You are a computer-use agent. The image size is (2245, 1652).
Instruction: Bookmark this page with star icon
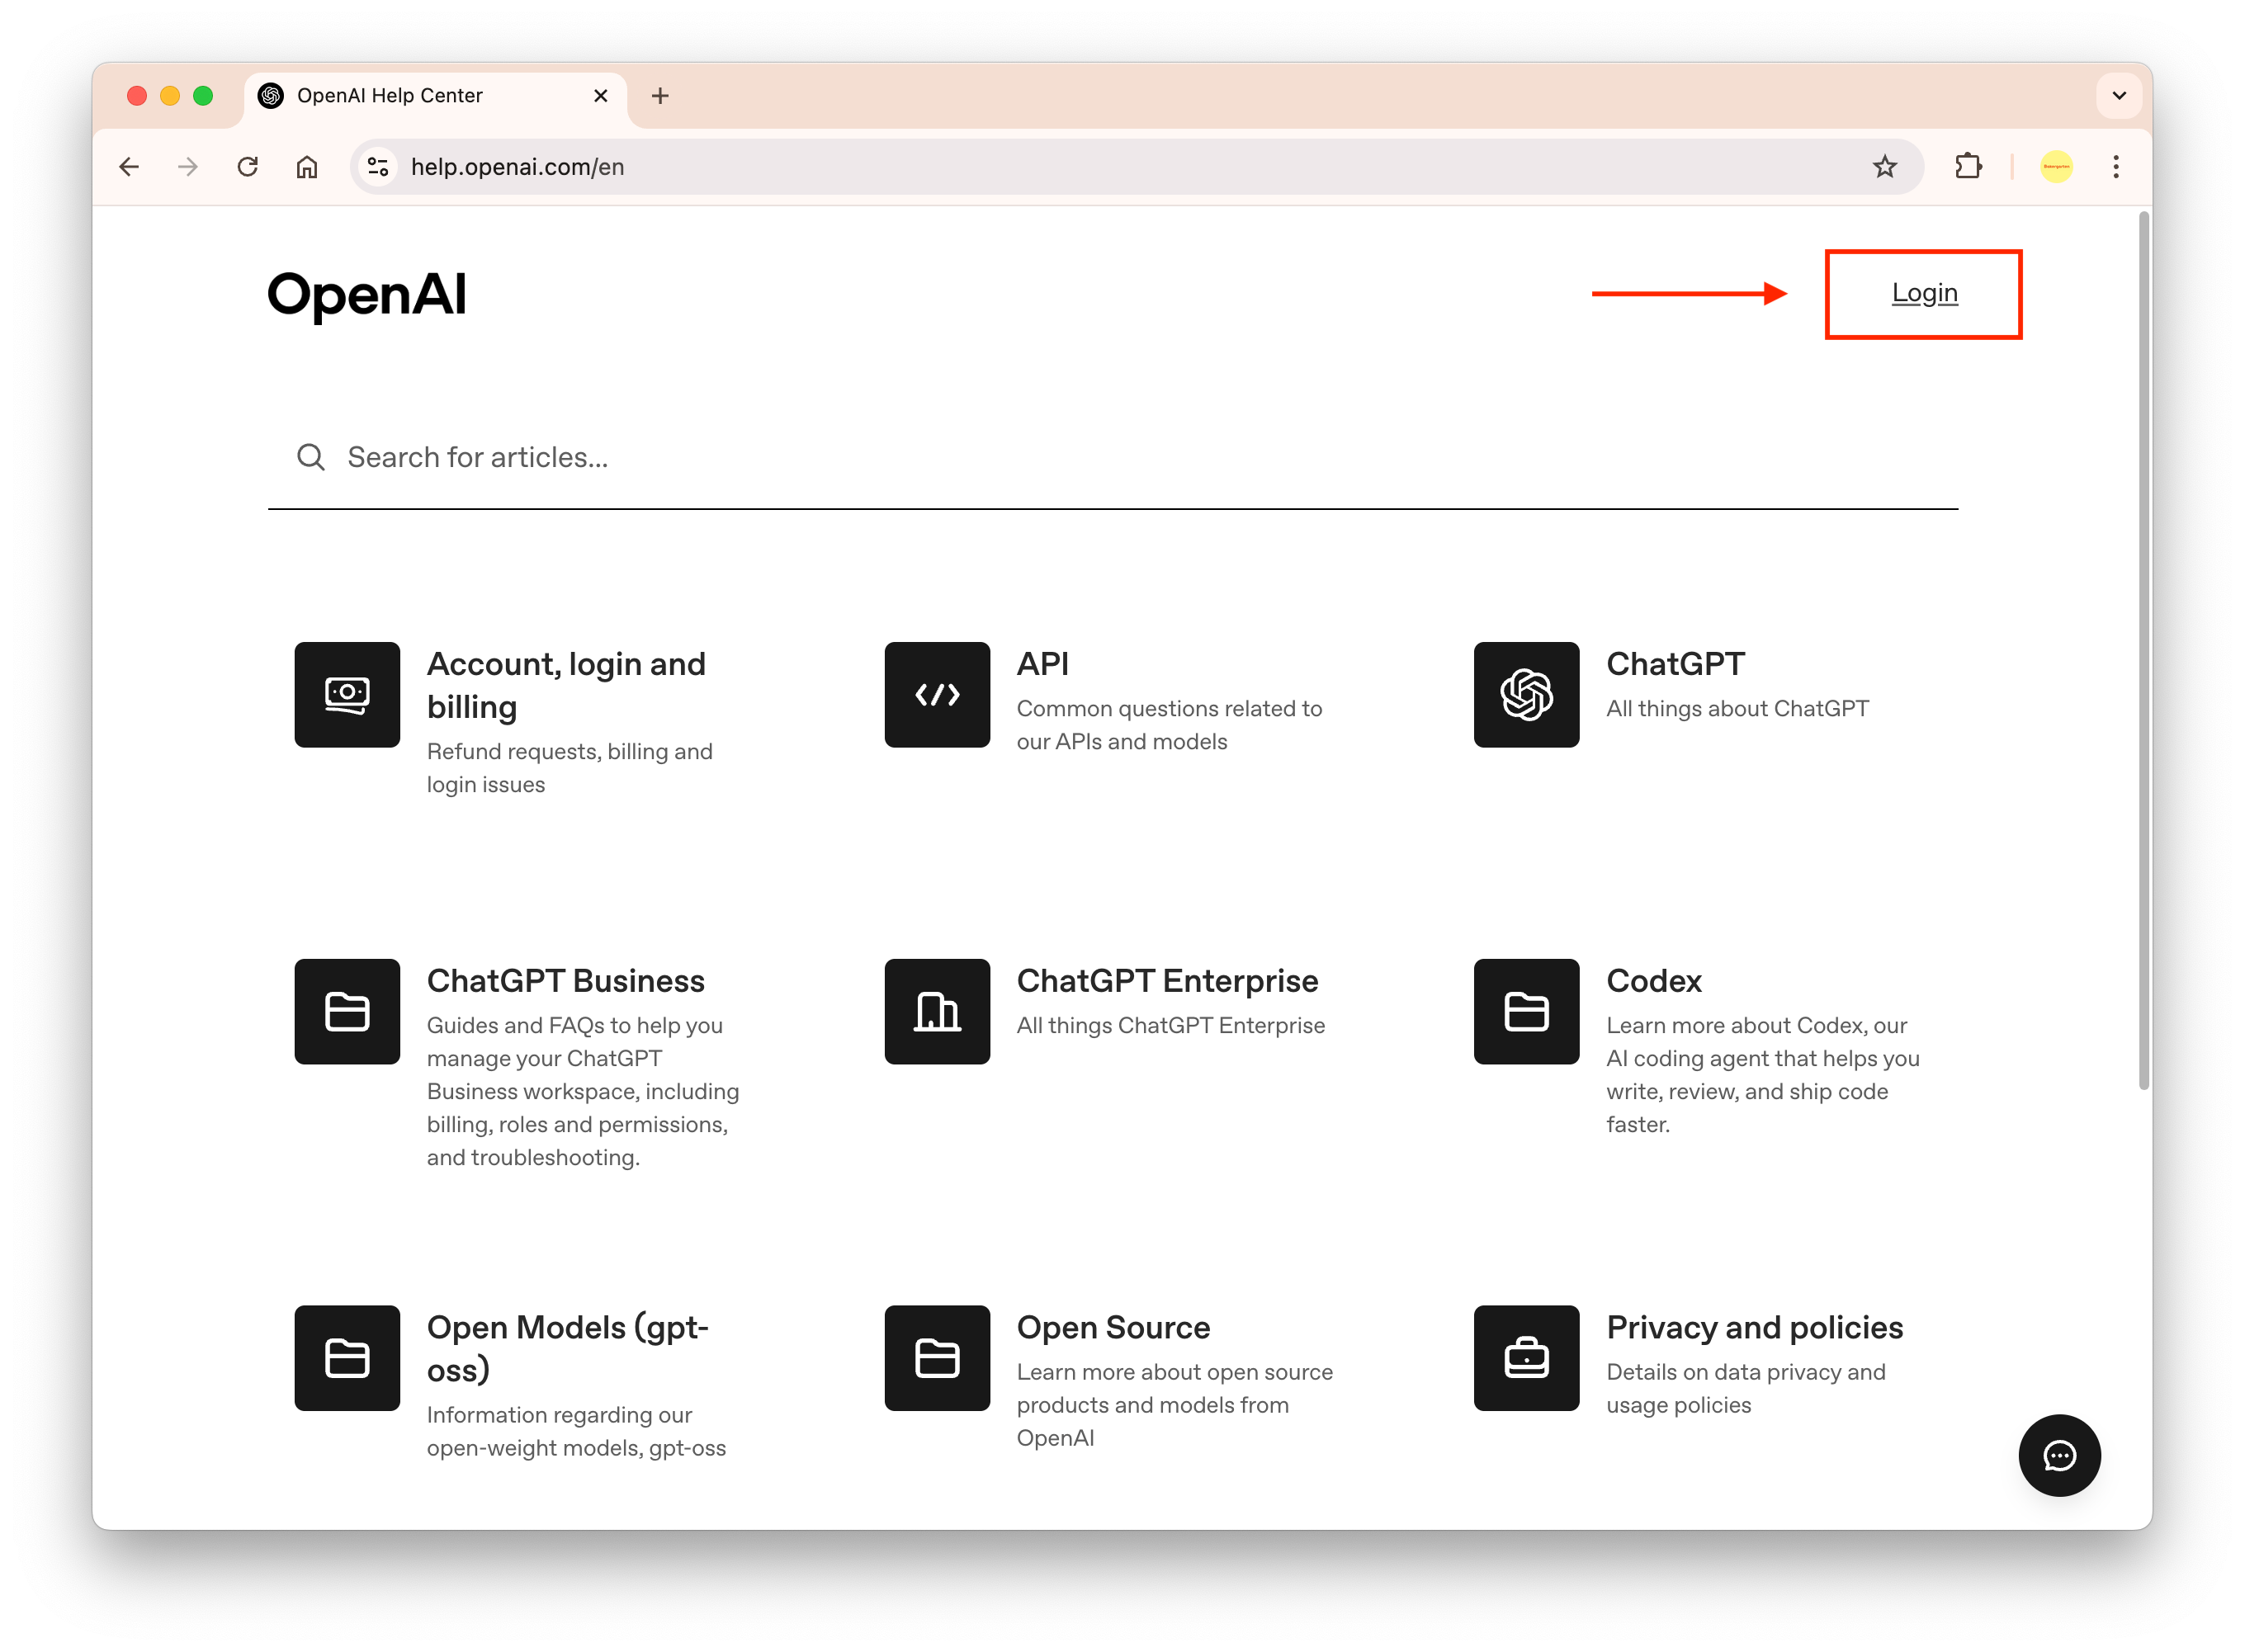[x=1884, y=167]
